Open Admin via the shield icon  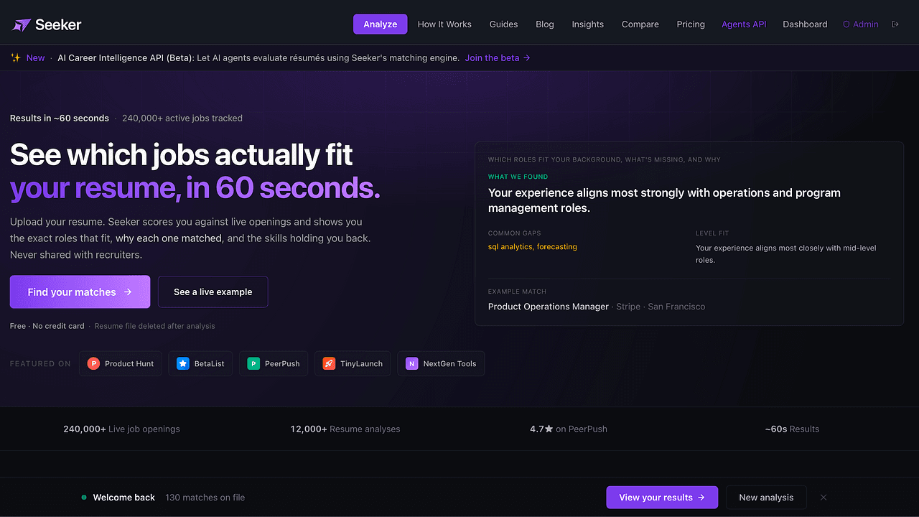846,24
